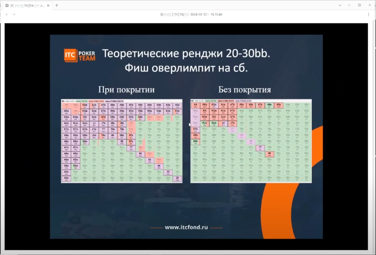The width and height of the screenshot is (376, 255).
Task: Click ATo cell in 'Без покрытия' chart
Action: click(x=195, y=129)
